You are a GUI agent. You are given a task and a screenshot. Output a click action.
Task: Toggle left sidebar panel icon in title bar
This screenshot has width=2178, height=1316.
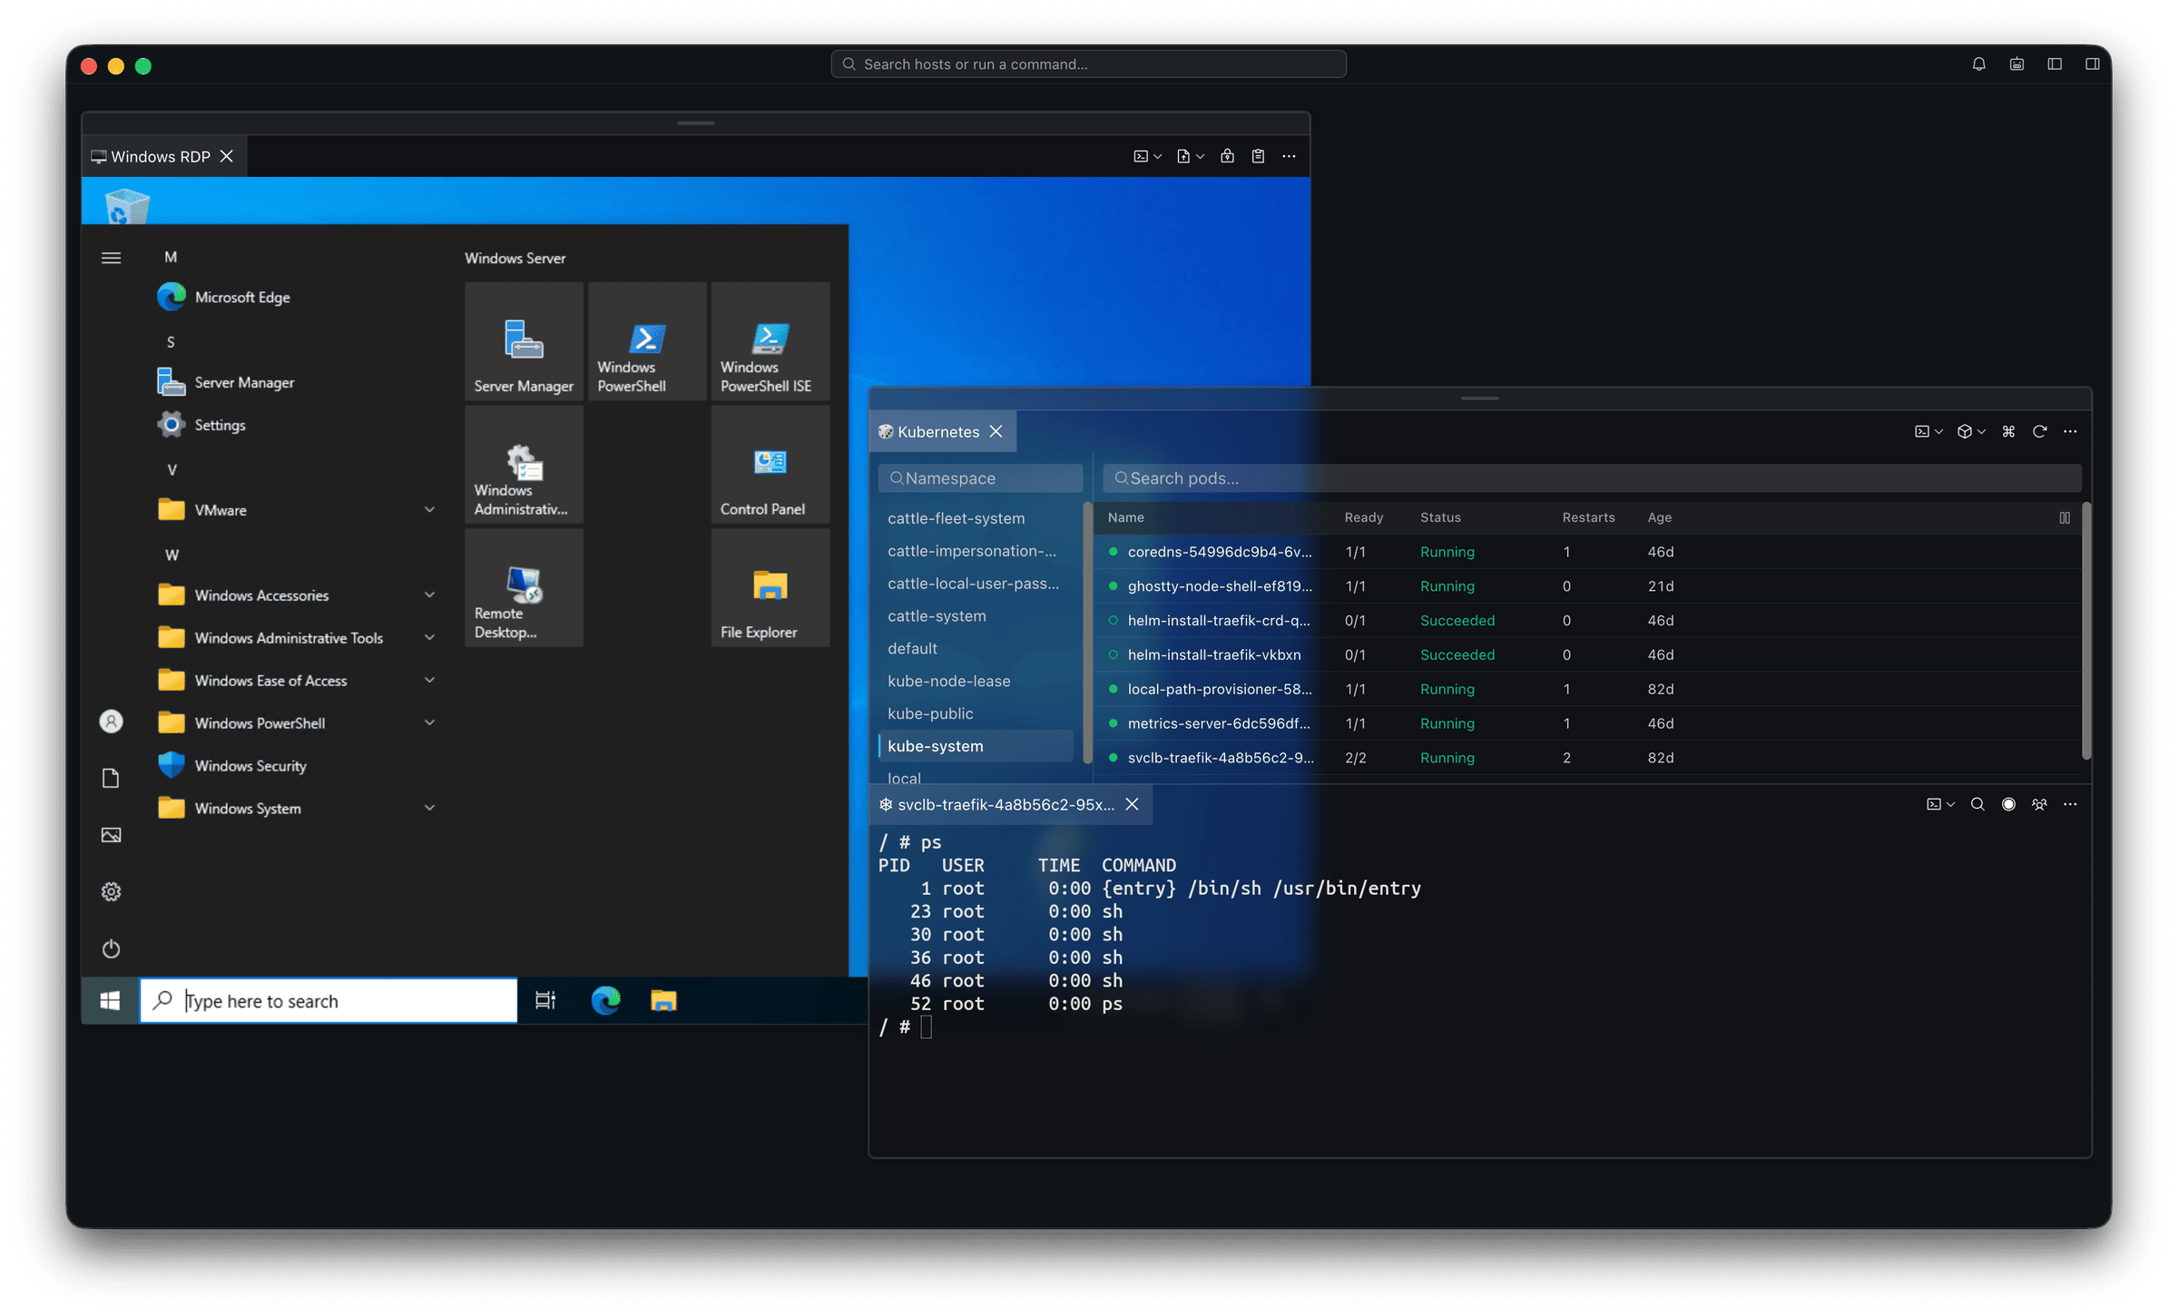2055,64
